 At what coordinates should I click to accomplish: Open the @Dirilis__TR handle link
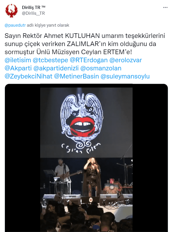(33, 13)
